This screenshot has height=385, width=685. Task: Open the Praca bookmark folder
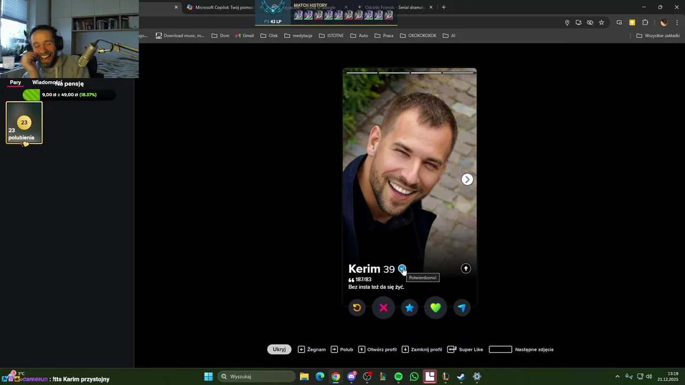click(384, 36)
